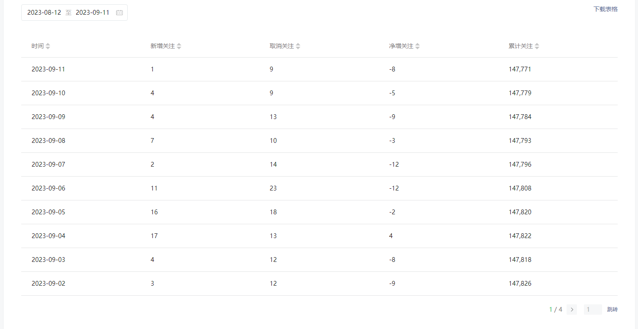The width and height of the screenshot is (638, 329).
Task: Click the 时间 column header text
Action: pyautogui.click(x=38, y=46)
